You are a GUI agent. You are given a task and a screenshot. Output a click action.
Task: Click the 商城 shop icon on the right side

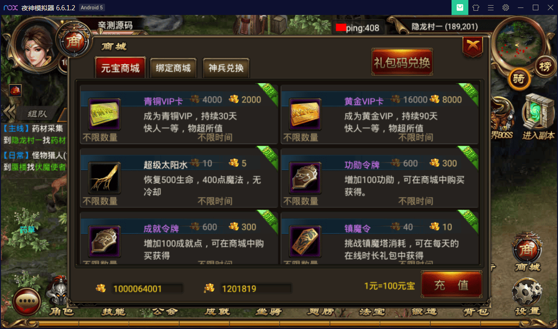tap(527, 252)
